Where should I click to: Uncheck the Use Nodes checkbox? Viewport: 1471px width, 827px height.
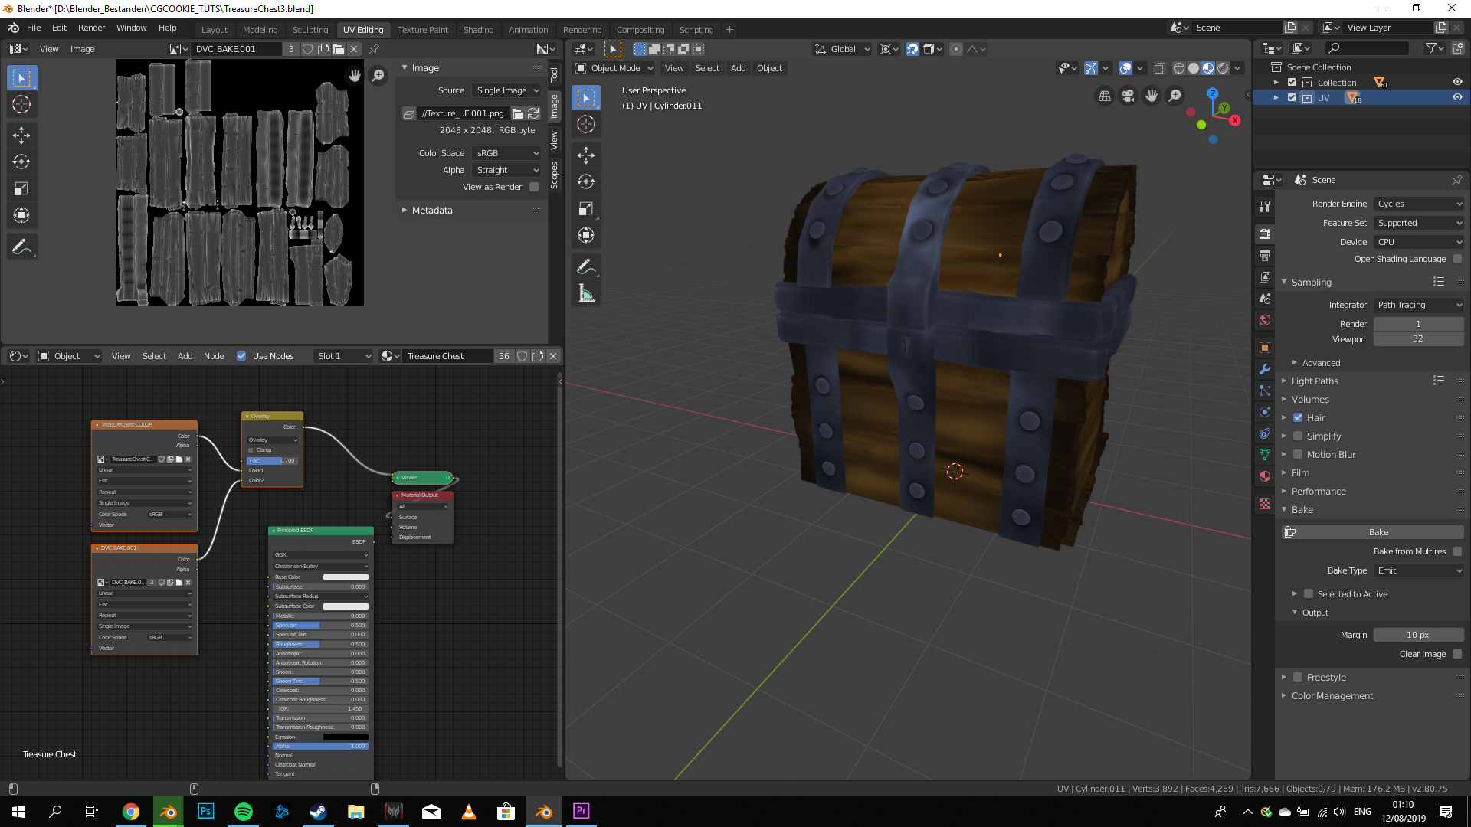pyautogui.click(x=241, y=356)
